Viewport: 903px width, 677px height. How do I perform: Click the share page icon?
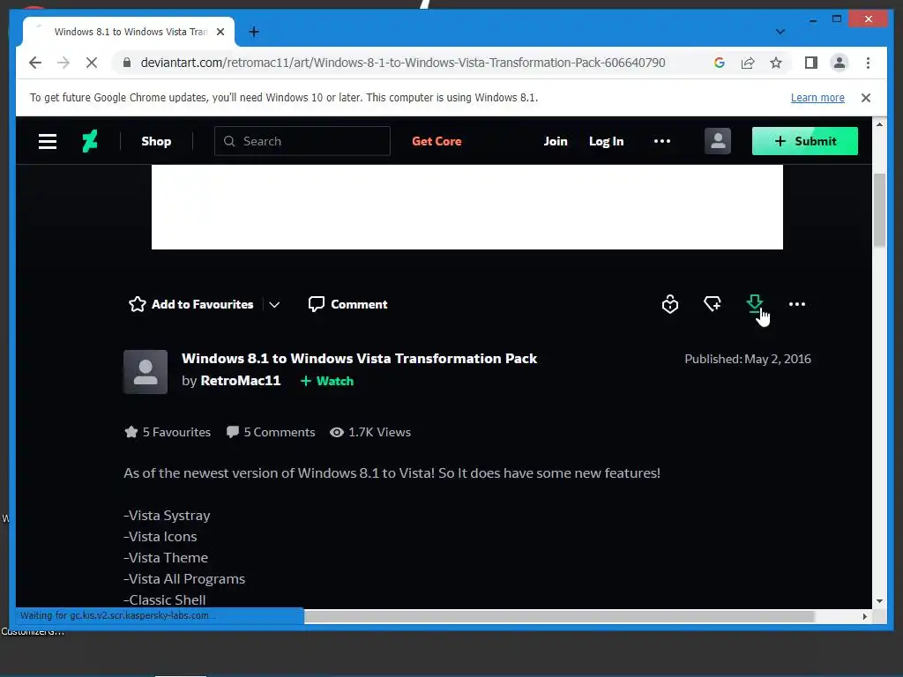pos(748,63)
